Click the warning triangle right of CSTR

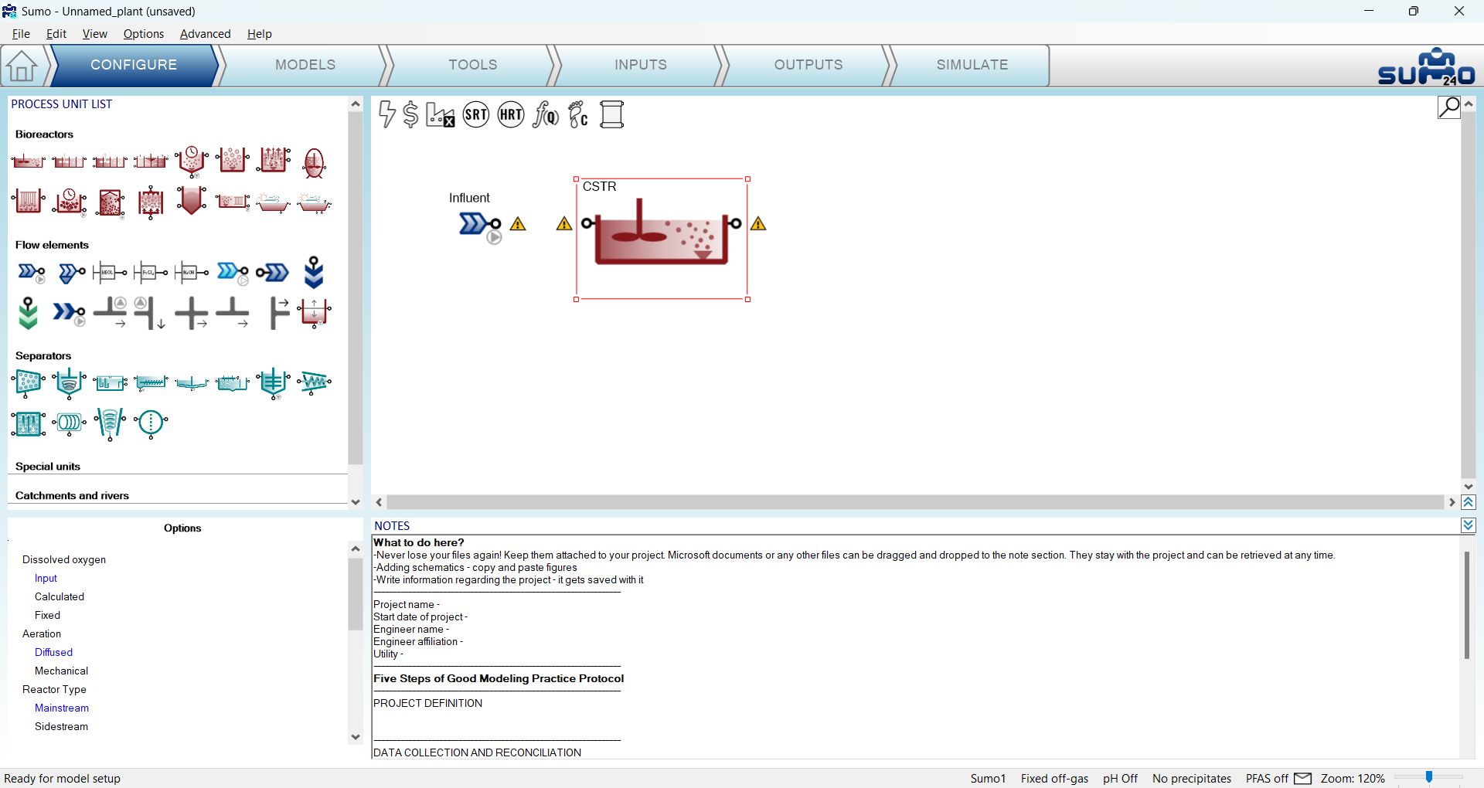(x=758, y=224)
